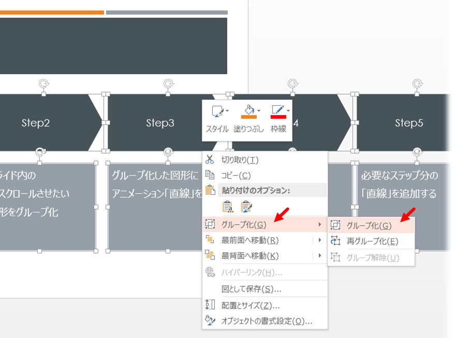
Task: Click the 塗りつぶし (Fill) paint bucket icon
Action: point(249,110)
